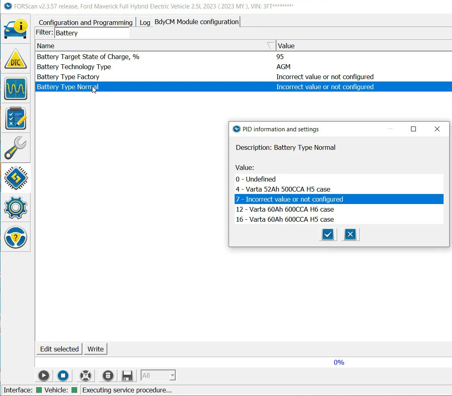The image size is (452, 396).
Task: Click the PID dialog title icon
Action: coord(236,129)
